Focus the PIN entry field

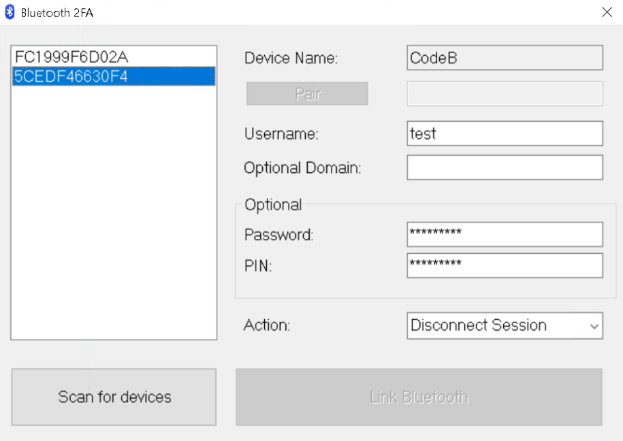504,265
